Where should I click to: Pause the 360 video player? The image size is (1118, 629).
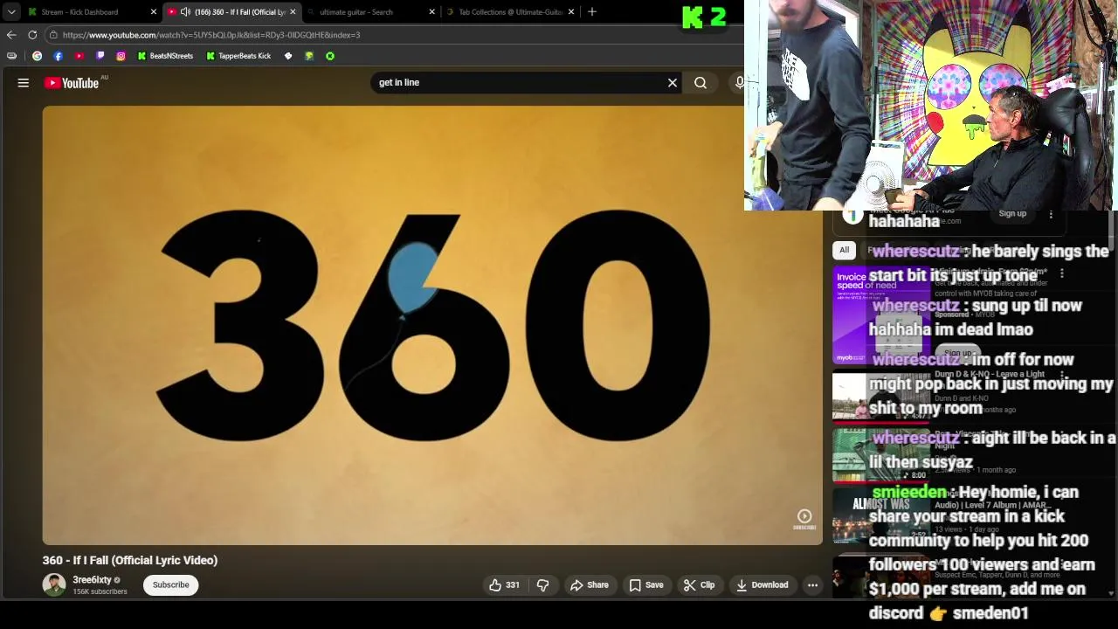click(x=432, y=325)
